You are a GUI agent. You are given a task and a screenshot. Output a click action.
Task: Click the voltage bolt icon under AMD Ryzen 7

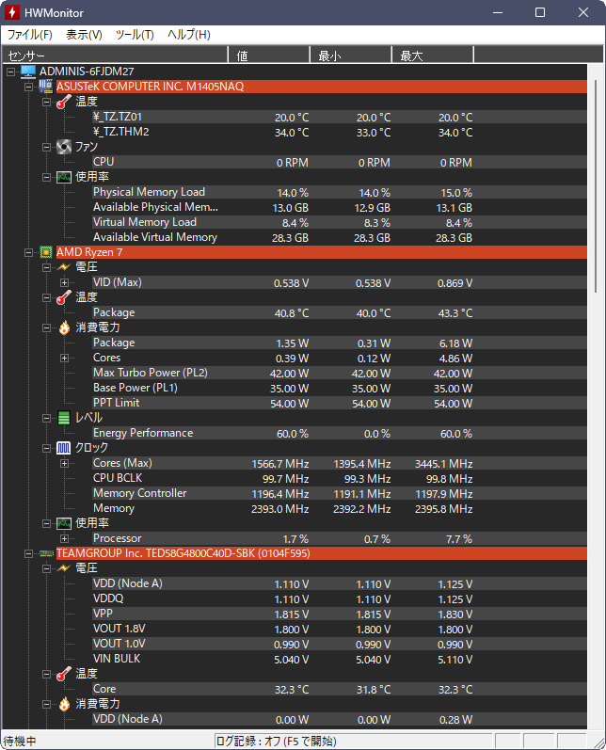tap(64, 267)
